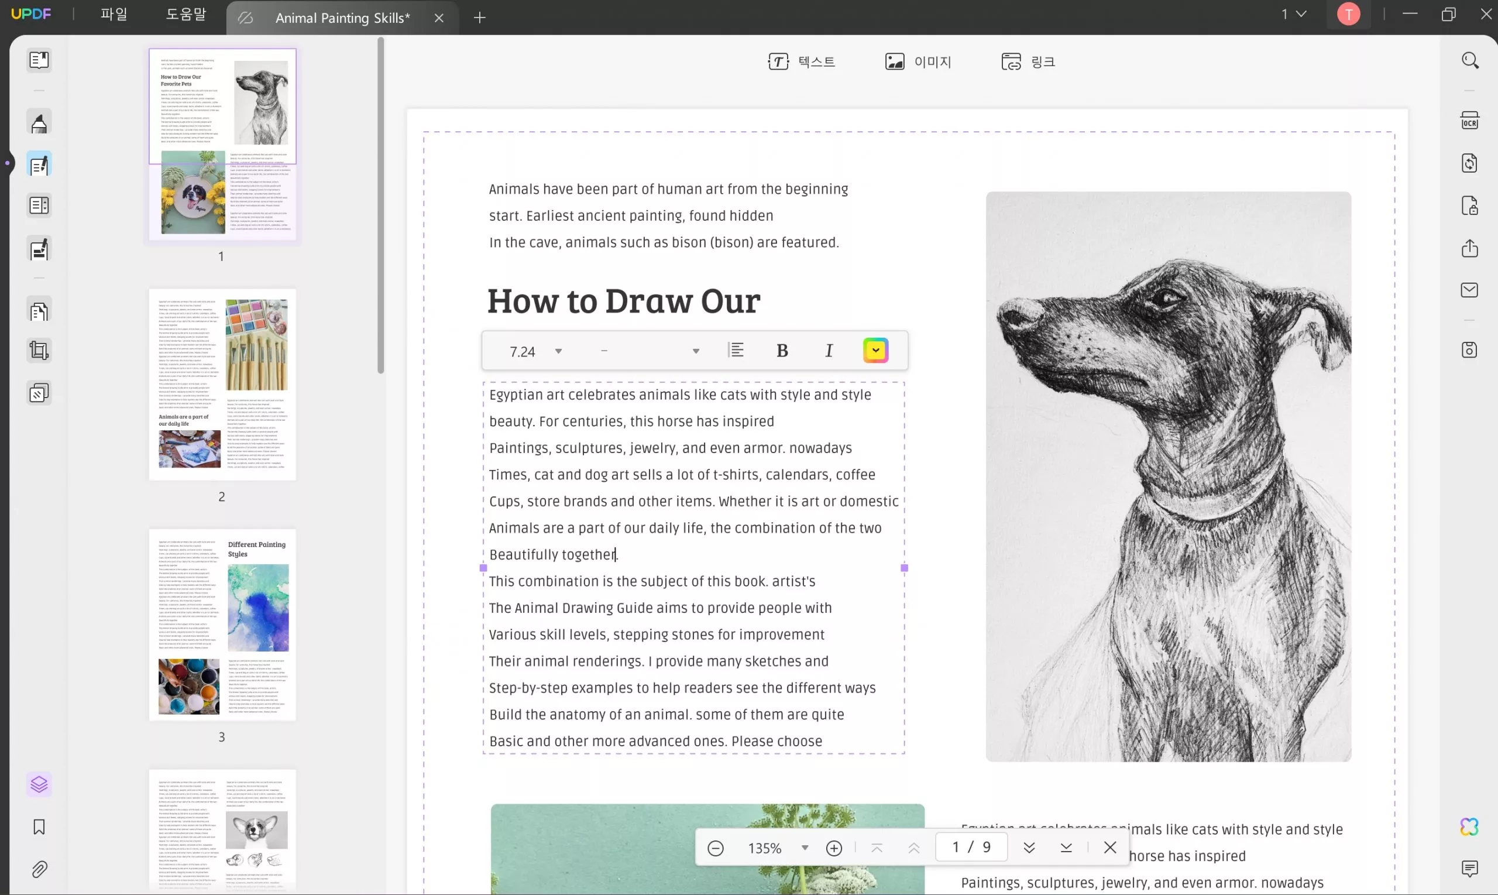Open the search magnifier
Screen dimensions: 1498x895
(1470, 60)
